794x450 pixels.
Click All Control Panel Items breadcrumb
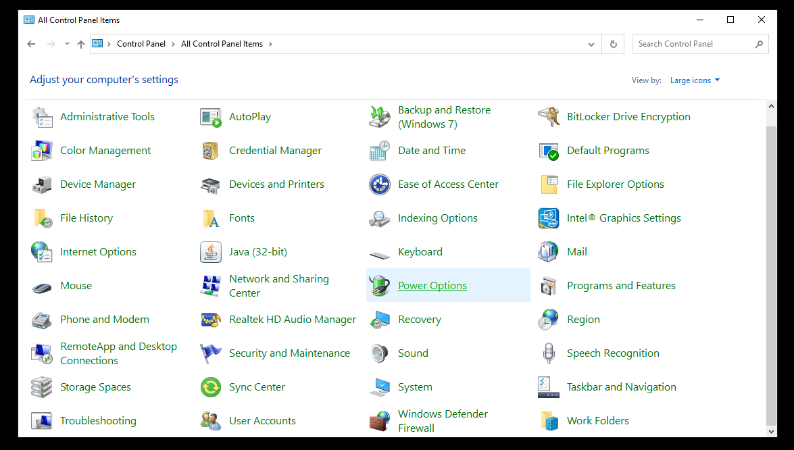click(x=222, y=44)
